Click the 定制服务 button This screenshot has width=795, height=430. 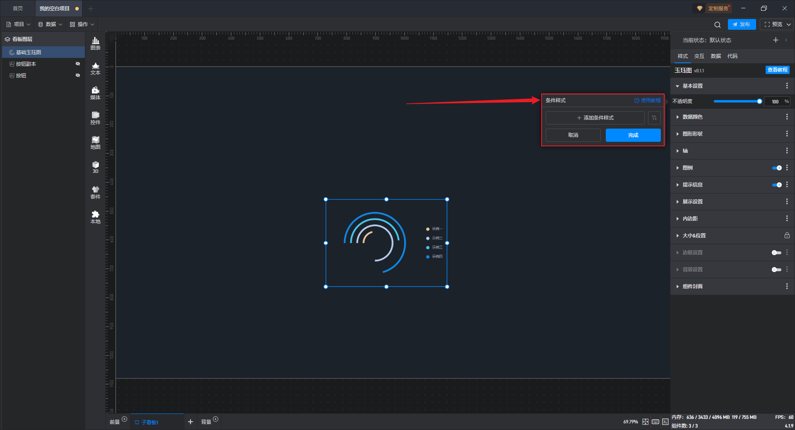coord(713,8)
